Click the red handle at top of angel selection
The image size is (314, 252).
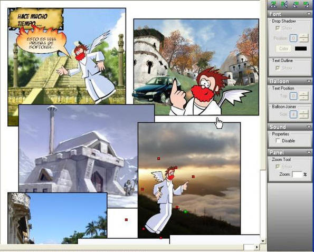(x=158, y=158)
